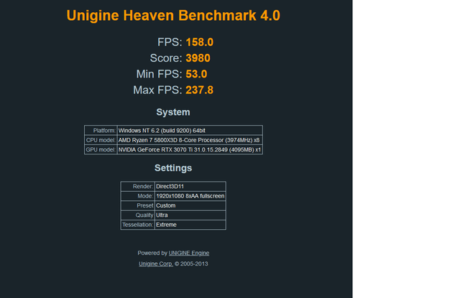The image size is (460, 298).
Task: Click the Preset label cell
Action: click(137, 205)
